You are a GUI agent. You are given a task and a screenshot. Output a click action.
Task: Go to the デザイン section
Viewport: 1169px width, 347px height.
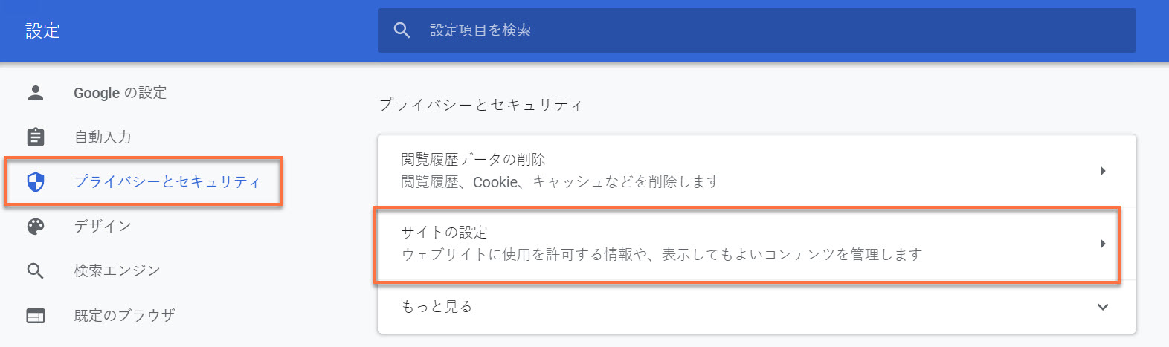[103, 226]
